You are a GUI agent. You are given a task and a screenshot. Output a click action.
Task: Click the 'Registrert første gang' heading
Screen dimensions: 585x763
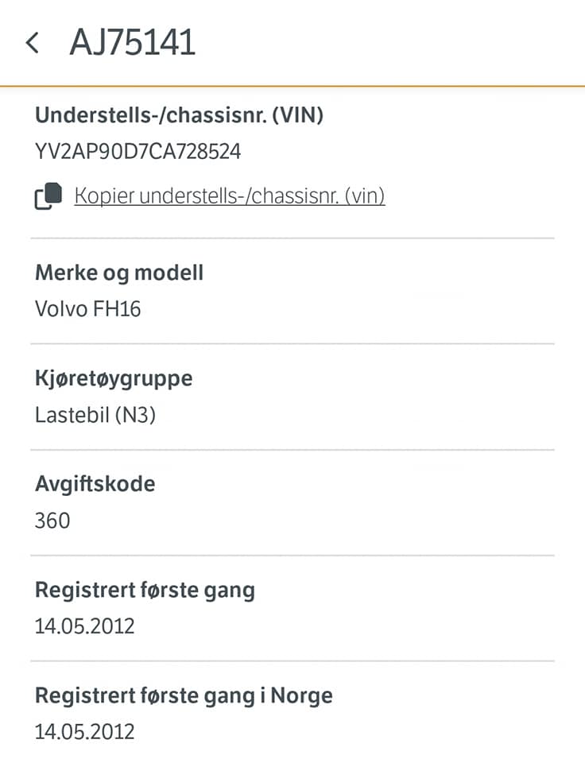coord(145,590)
